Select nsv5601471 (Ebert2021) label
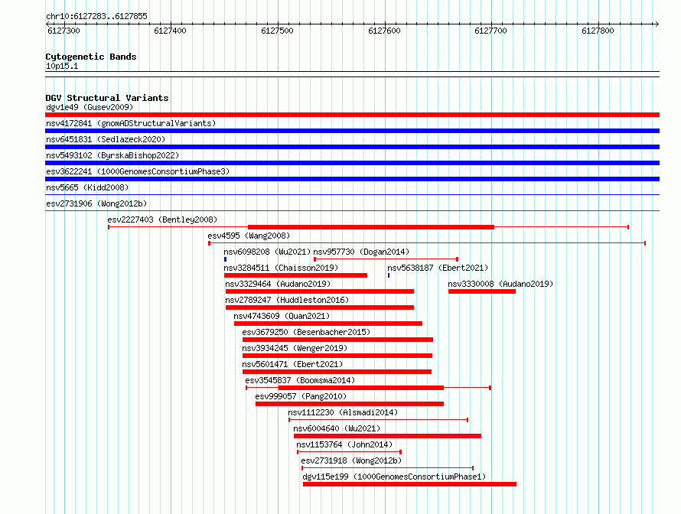 [x=292, y=364]
